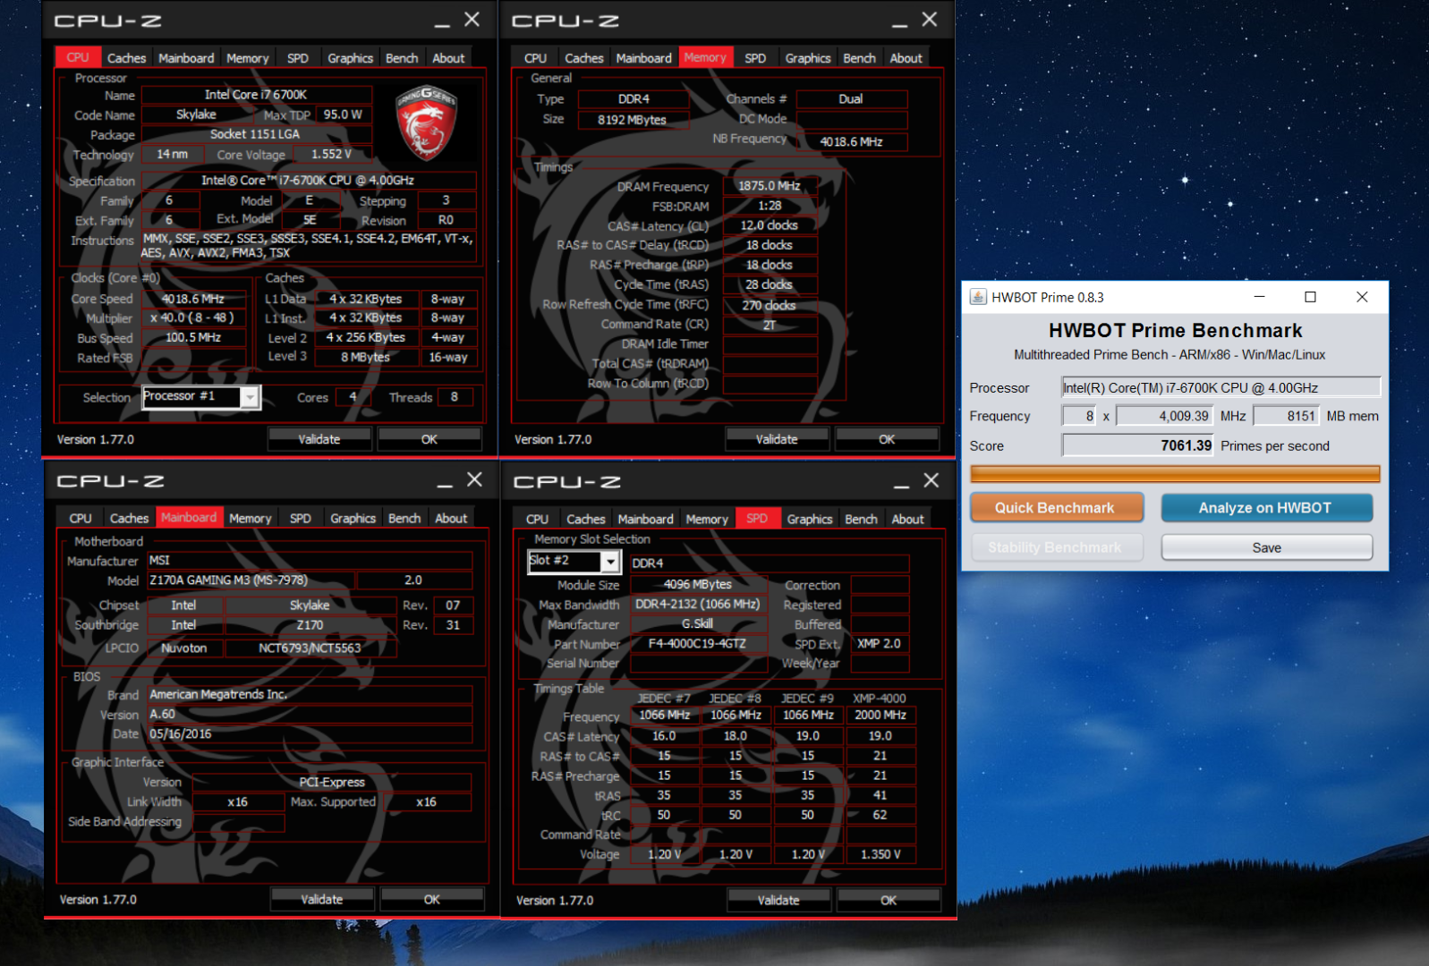This screenshot has height=966, width=1429.
Task: Click OK in the Mainboard tab window
Action: pos(432,899)
